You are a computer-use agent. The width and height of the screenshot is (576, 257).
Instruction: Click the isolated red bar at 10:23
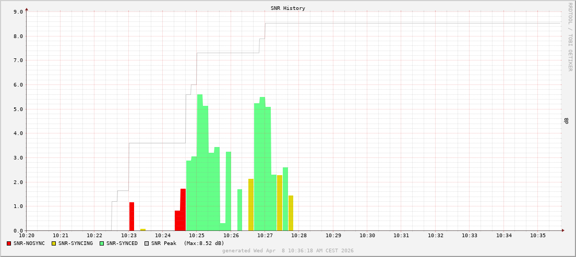click(x=131, y=216)
